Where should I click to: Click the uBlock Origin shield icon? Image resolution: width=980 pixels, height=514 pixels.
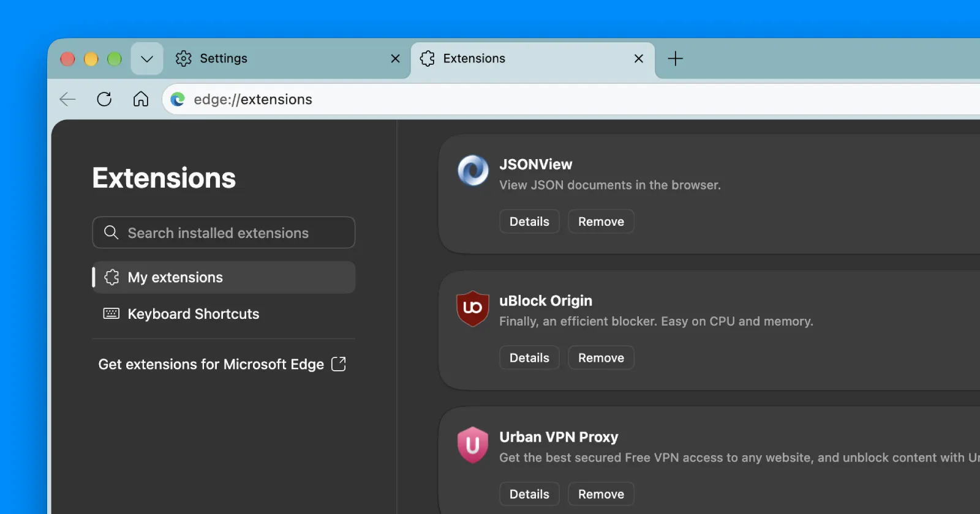473,308
